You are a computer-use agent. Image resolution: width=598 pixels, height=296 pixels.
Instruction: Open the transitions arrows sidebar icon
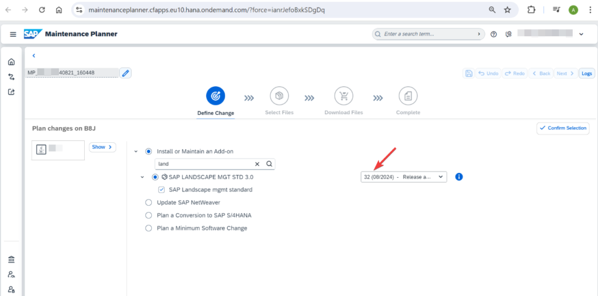coord(12,77)
